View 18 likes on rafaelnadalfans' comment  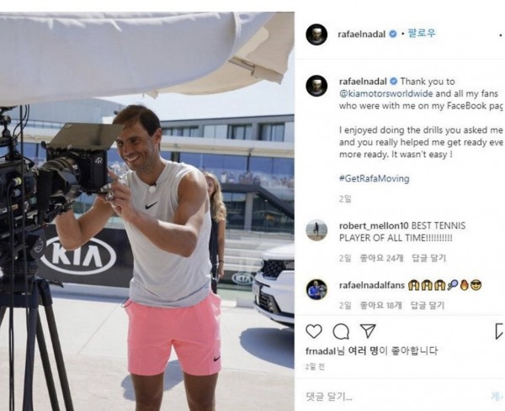[380, 305]
